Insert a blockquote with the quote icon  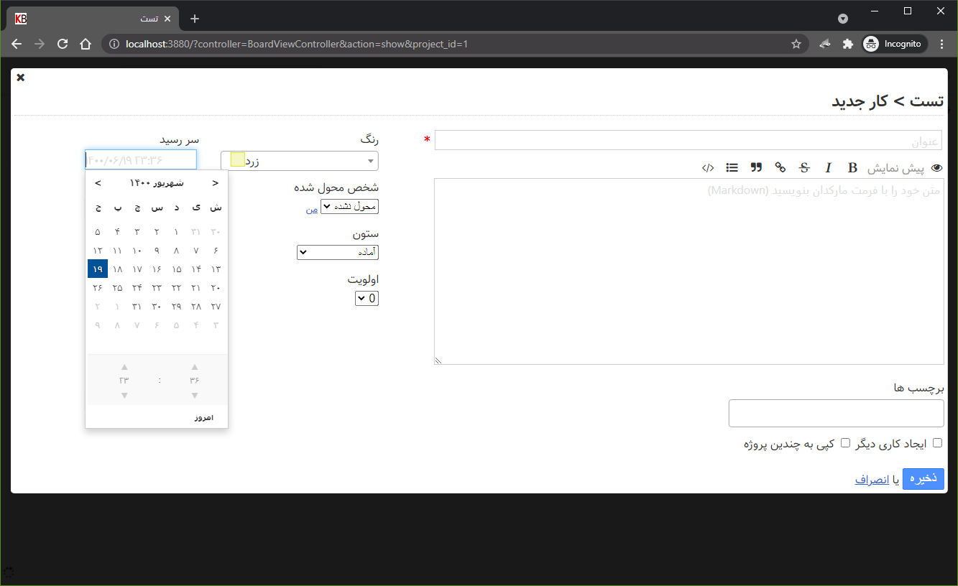(756, 168)
